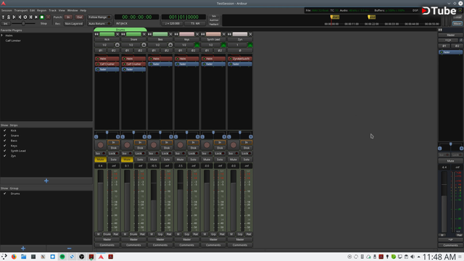Open Synth Lead Post metering dropdown
This screenshot has height=261, width=464.
pos(222,234)
